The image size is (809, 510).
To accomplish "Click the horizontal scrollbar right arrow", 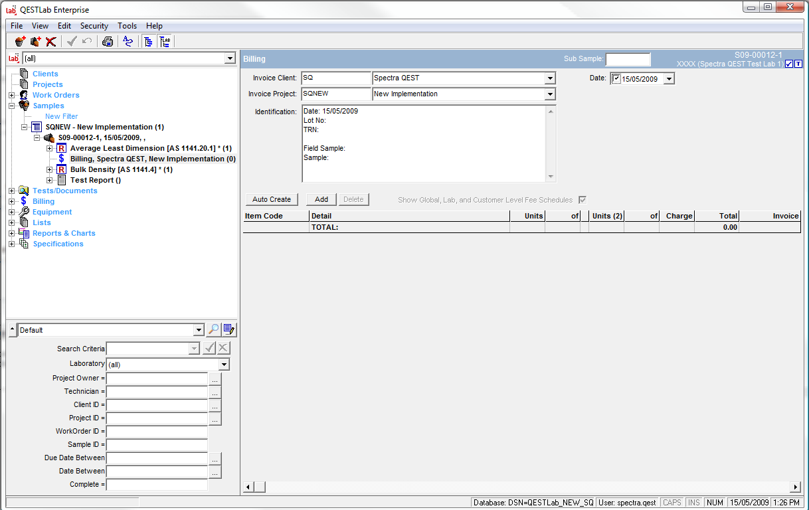I will click(x=796, y=487).
